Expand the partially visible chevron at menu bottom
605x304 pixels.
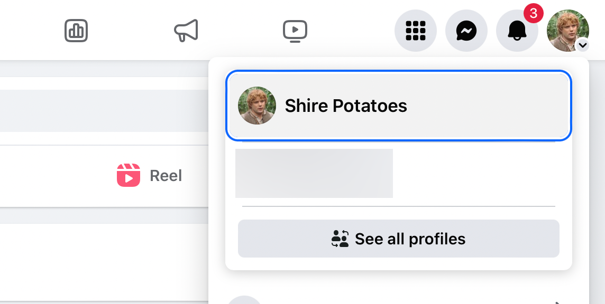tap(558, 302)
